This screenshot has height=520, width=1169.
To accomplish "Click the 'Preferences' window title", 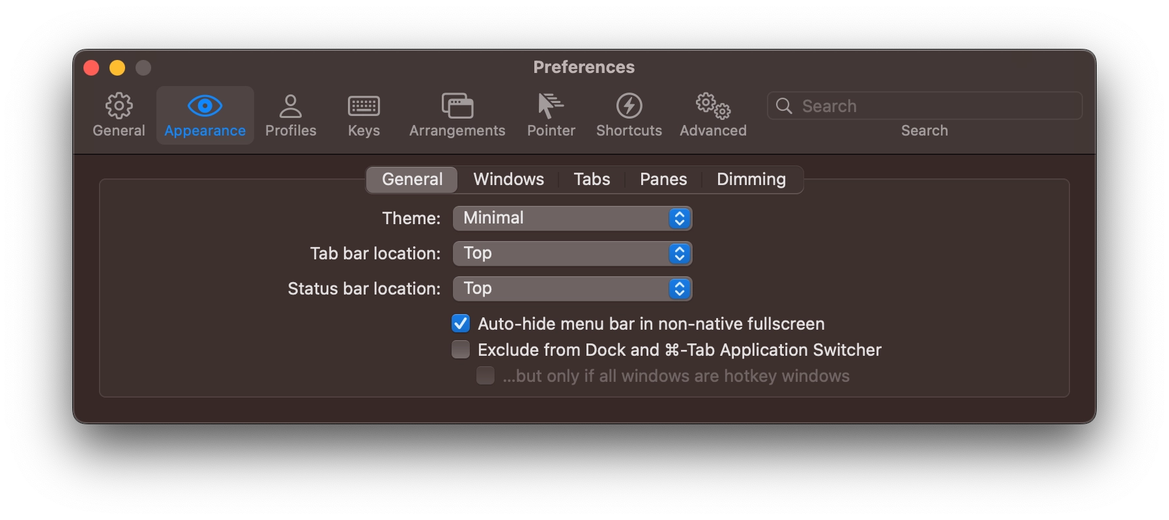I will pos(584,67).
